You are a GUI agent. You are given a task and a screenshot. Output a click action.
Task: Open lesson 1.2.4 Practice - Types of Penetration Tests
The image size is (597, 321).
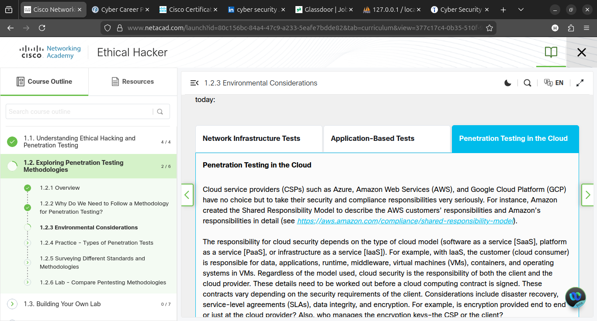click(96, 243)
